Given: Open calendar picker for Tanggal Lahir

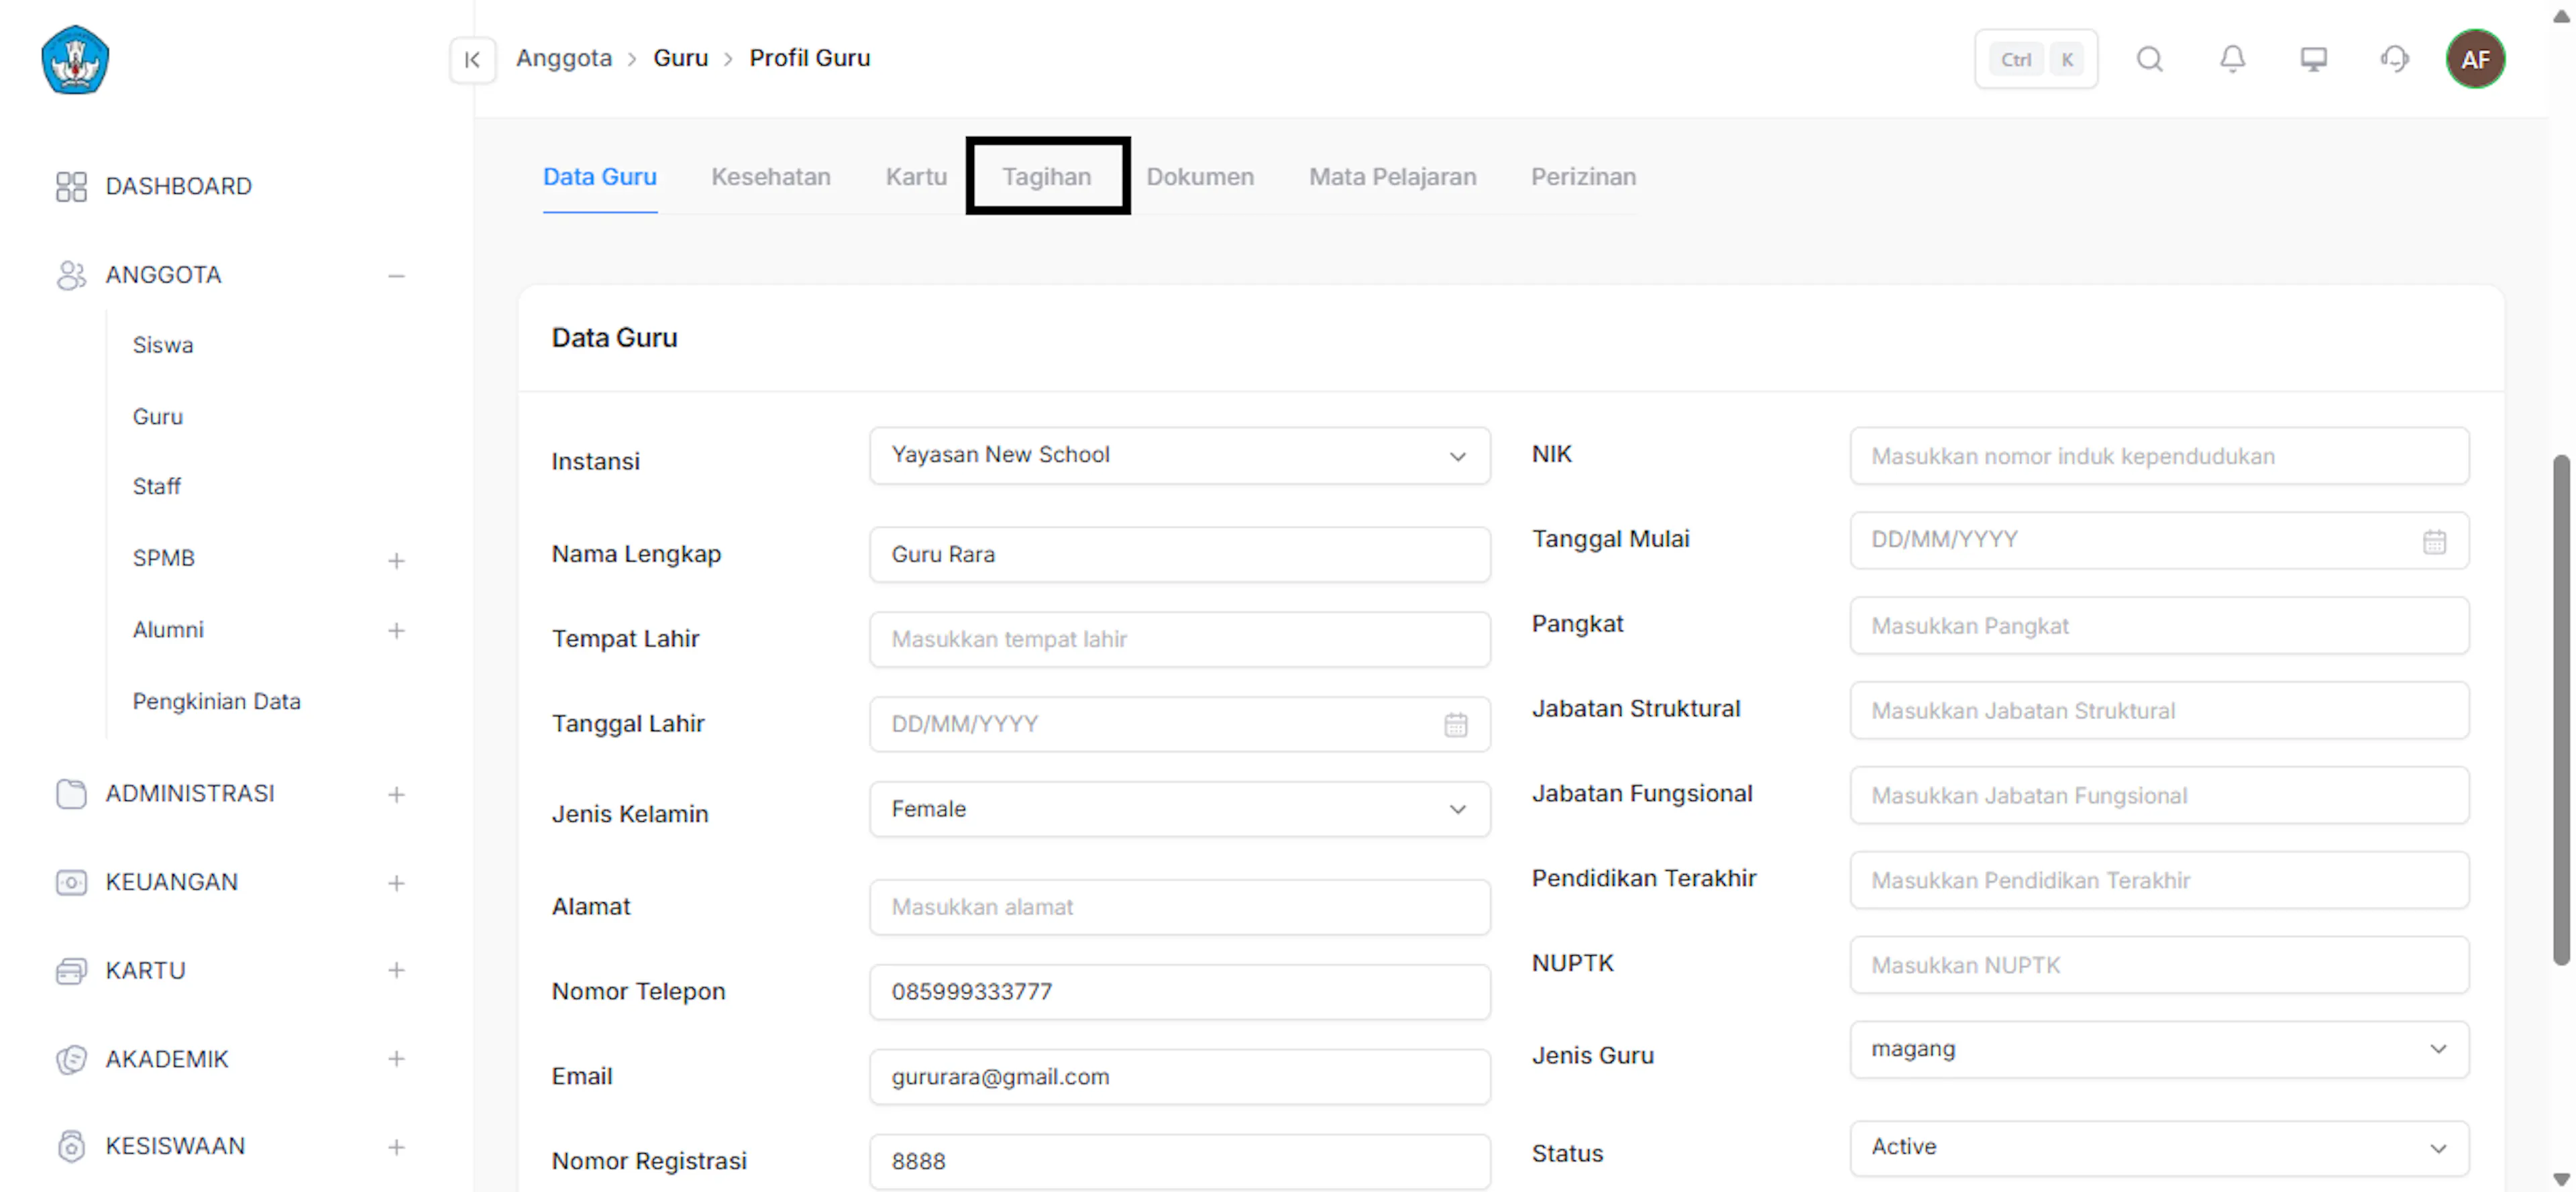Looking at the screenshot, I should 1456,724.
